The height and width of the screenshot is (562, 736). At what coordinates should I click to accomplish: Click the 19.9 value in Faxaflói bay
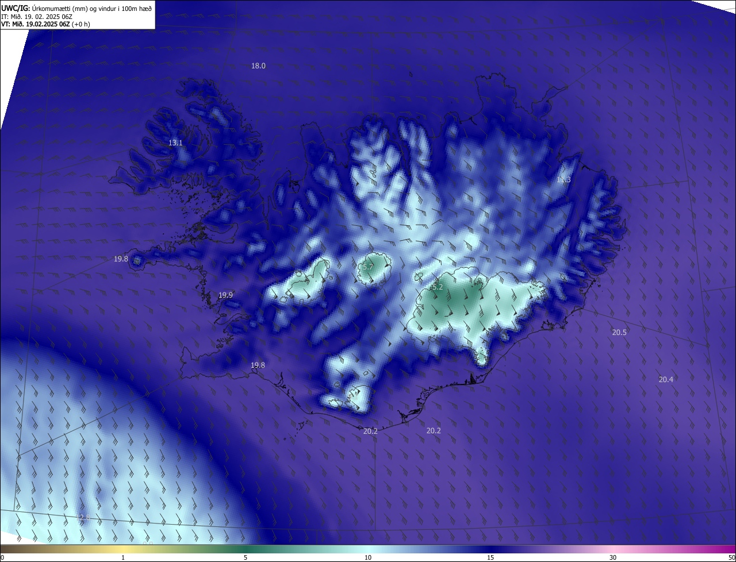pos(225,295)
